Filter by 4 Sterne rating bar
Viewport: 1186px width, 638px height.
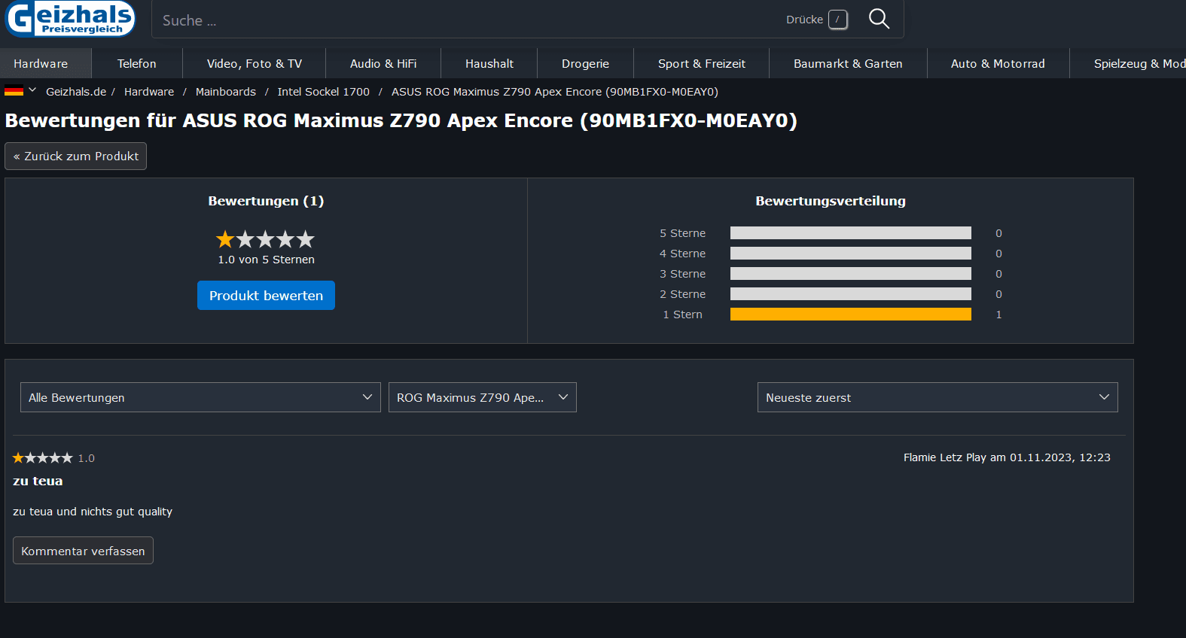pos(851,254)
